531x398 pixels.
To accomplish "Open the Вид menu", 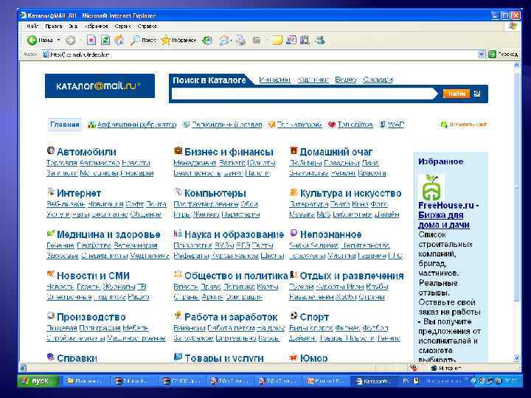I will coord(73,26).
